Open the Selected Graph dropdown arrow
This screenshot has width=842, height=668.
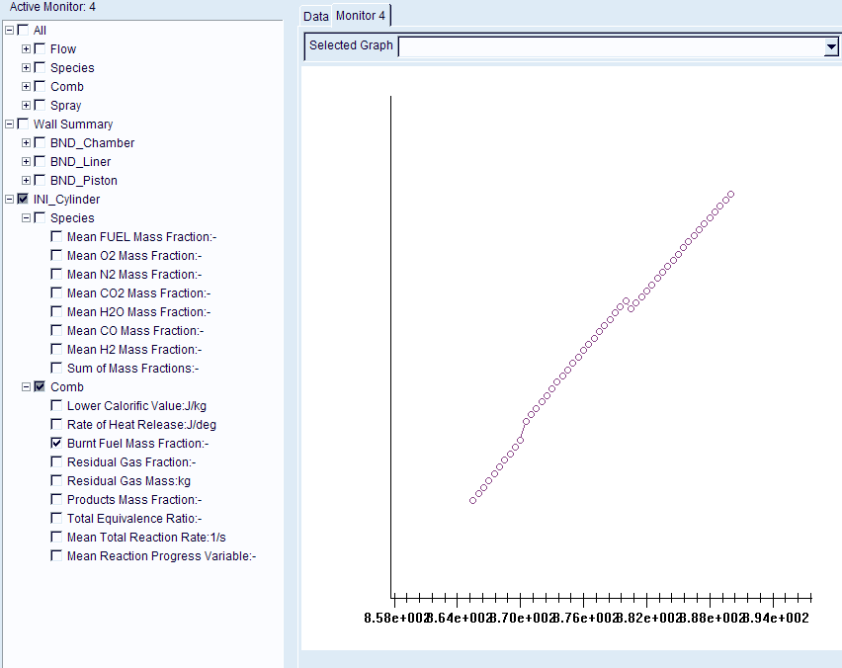831,46
